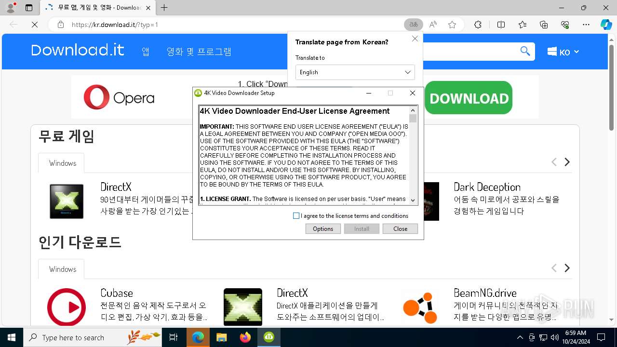Open the notifications center icon
The image size is (617, 347).
(x=601, y=337)
